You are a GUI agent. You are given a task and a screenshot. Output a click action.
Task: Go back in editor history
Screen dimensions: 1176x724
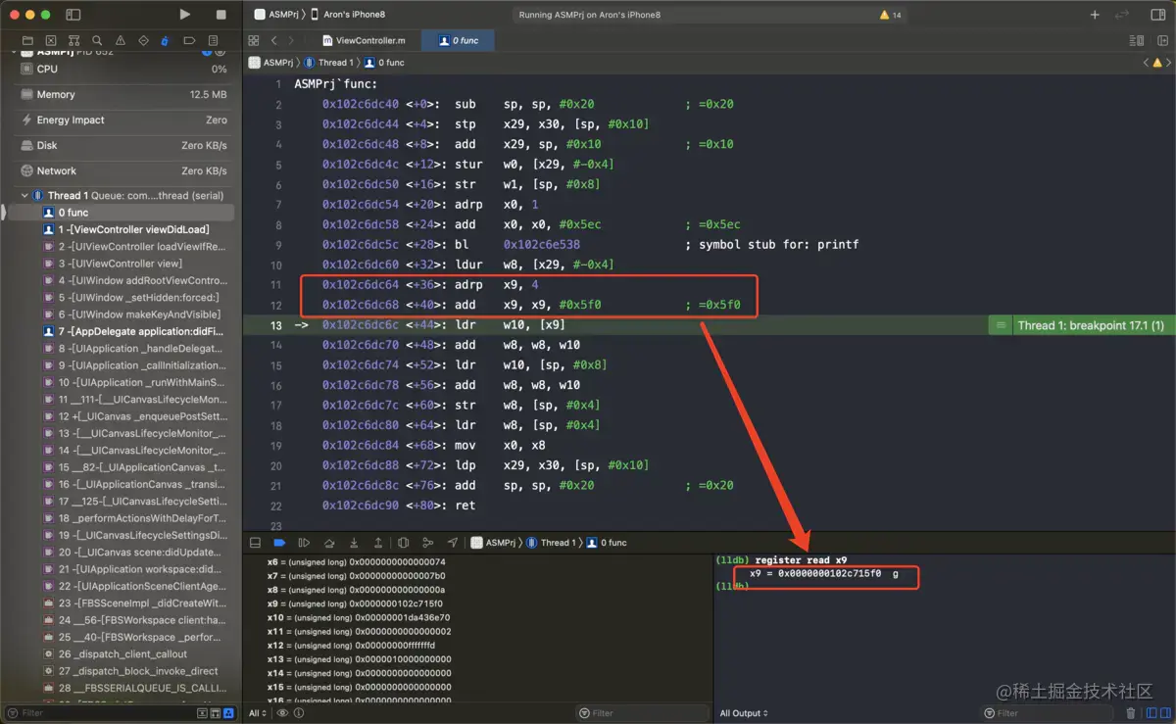point(274,40)
